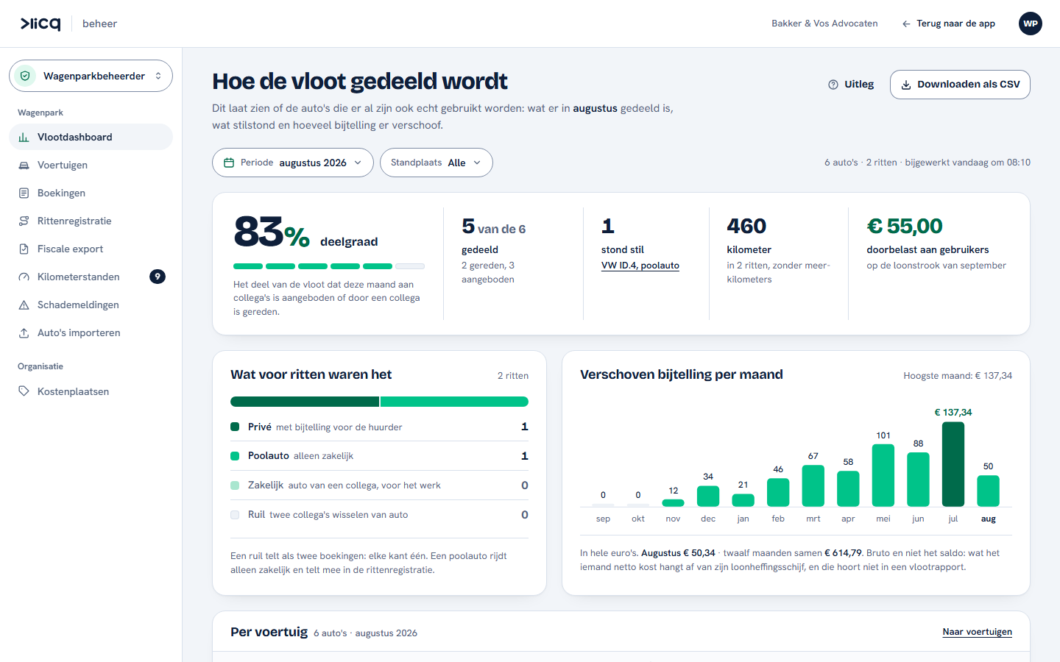Go to Vlootdashboard in the sidebar

[x=91, y=137]
